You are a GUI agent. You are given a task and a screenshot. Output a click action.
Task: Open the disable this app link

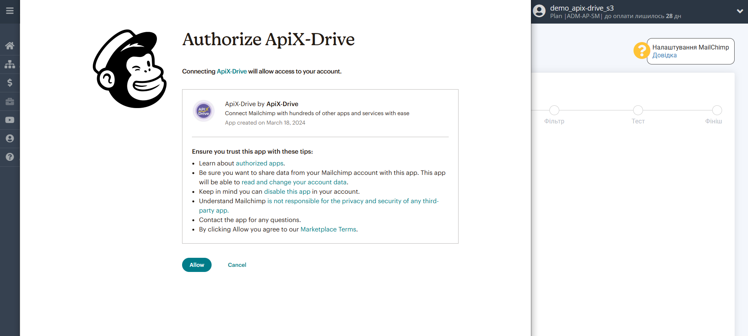click(x=287, y=192)
